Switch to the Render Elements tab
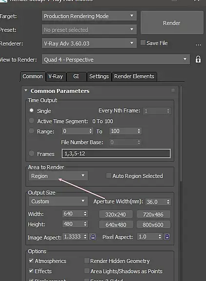Screen dimensions: 206x281 pos(134,77)
